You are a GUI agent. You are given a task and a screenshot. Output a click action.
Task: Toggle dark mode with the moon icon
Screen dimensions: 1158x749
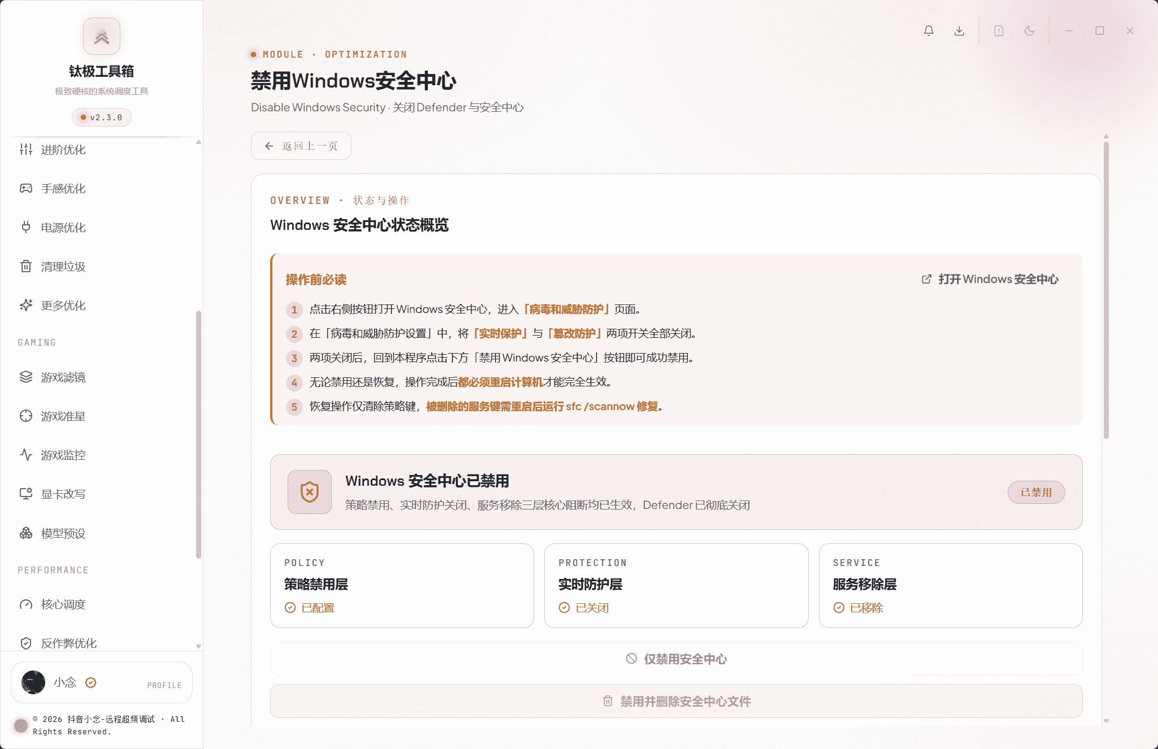1029,31
